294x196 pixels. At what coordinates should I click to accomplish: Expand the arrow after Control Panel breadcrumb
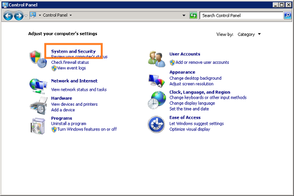[x=70, y=15]
